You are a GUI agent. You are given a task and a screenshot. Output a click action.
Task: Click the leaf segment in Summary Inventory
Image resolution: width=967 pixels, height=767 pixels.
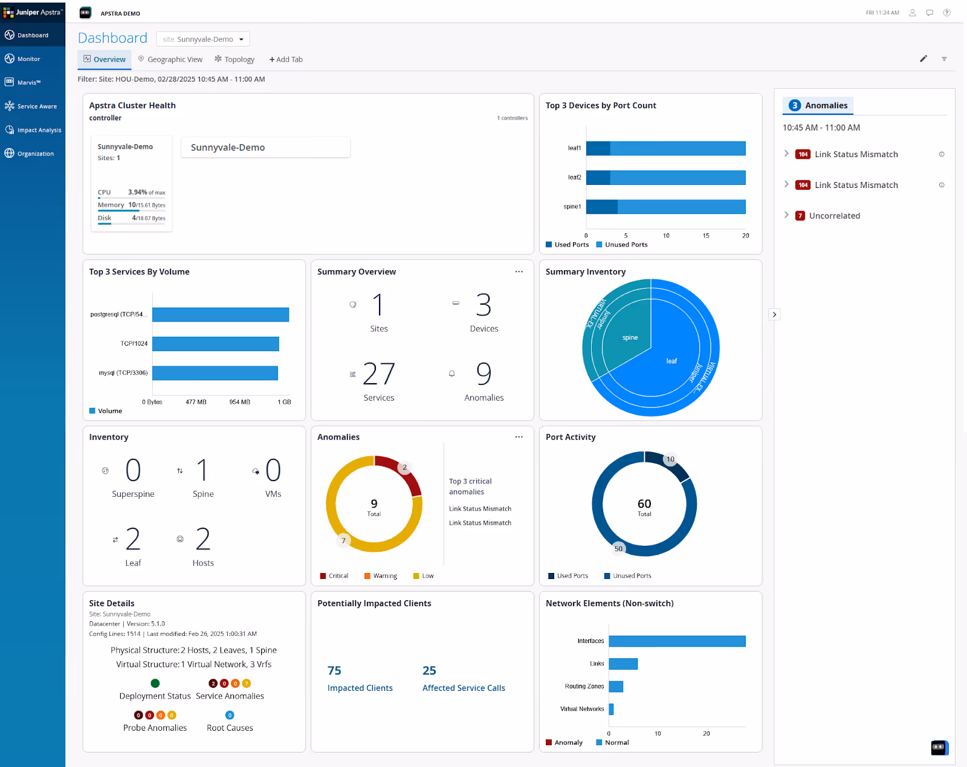tap(671, 361)
